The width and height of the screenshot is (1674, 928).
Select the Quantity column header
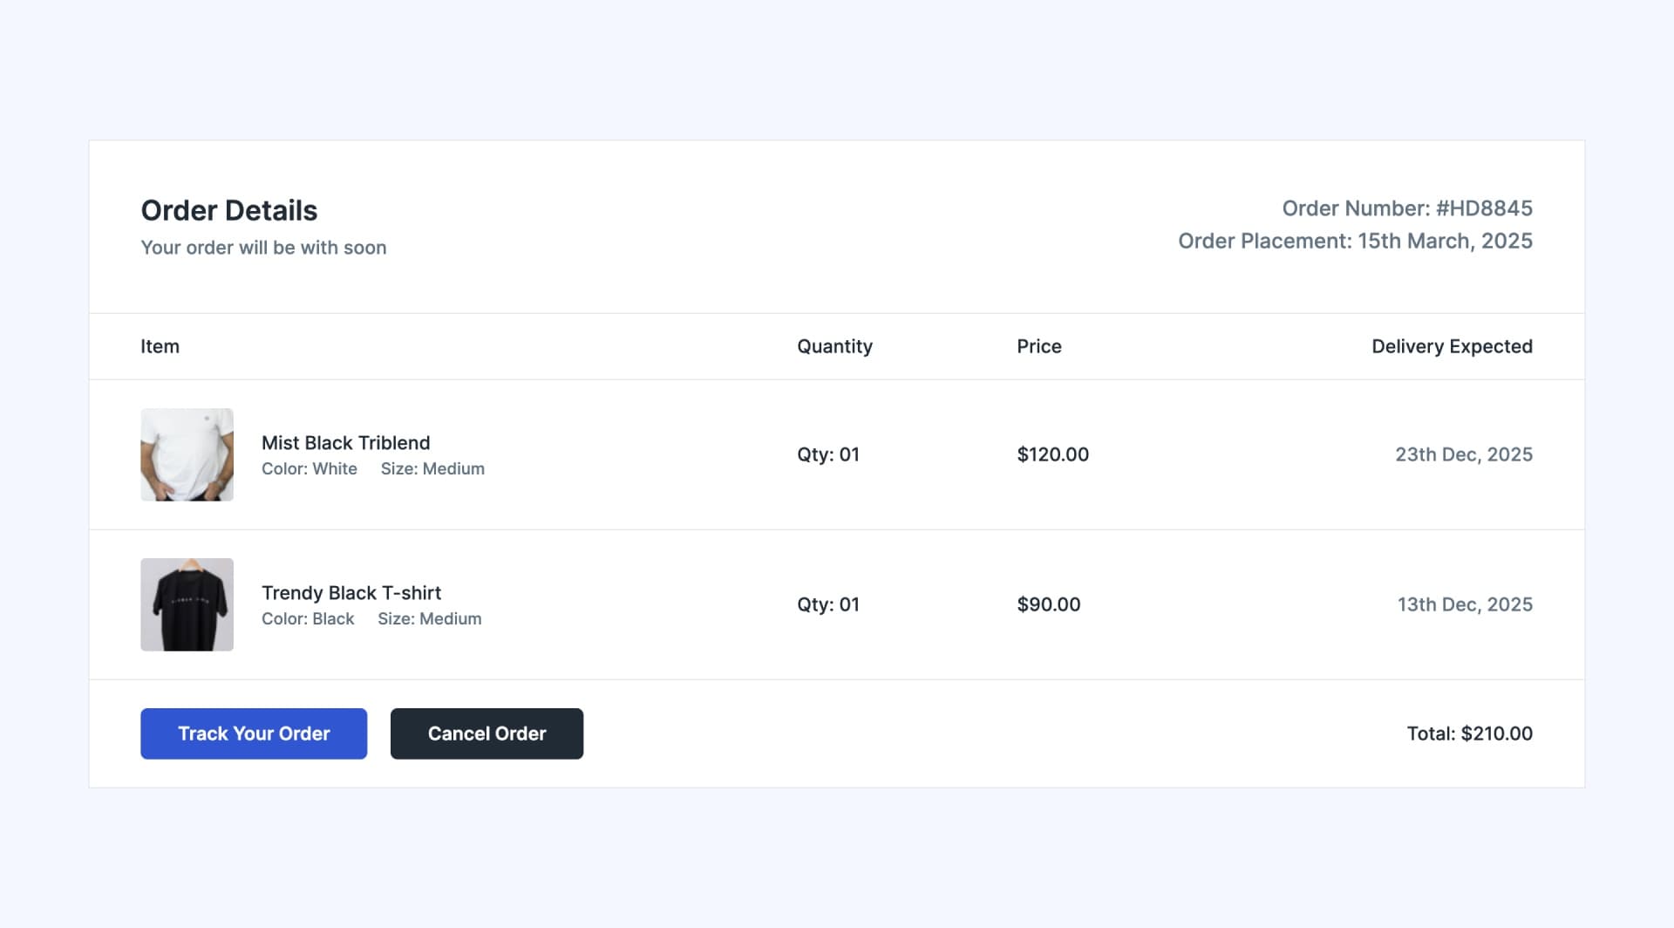click(x=834, y=346)
